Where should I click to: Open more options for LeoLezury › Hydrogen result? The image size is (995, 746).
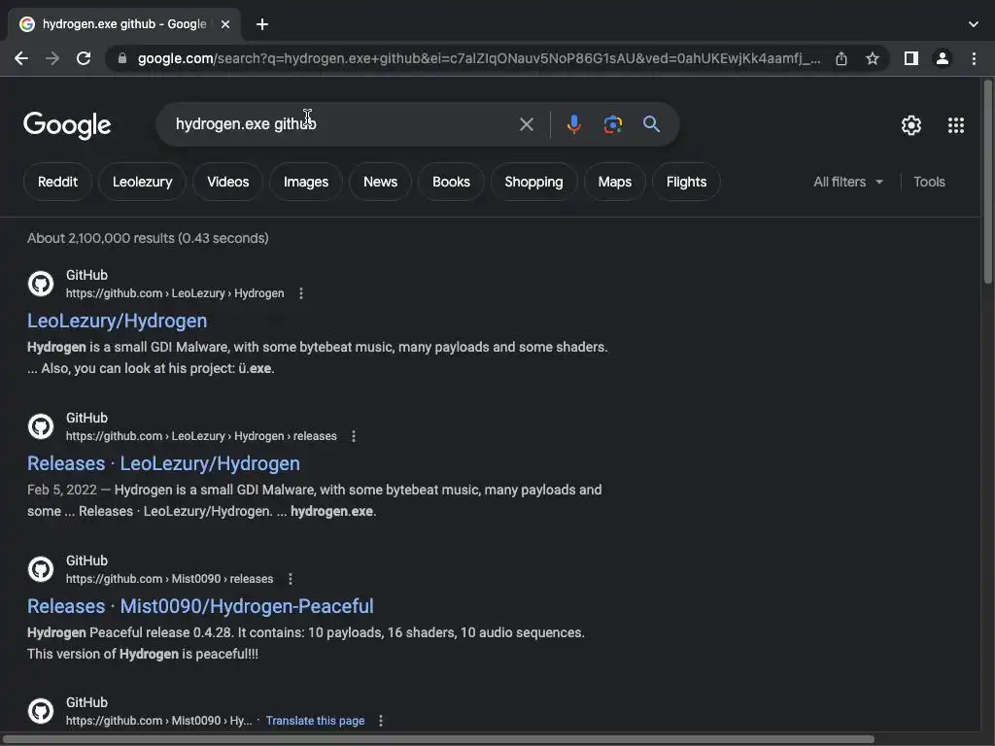tap(301, 293)
